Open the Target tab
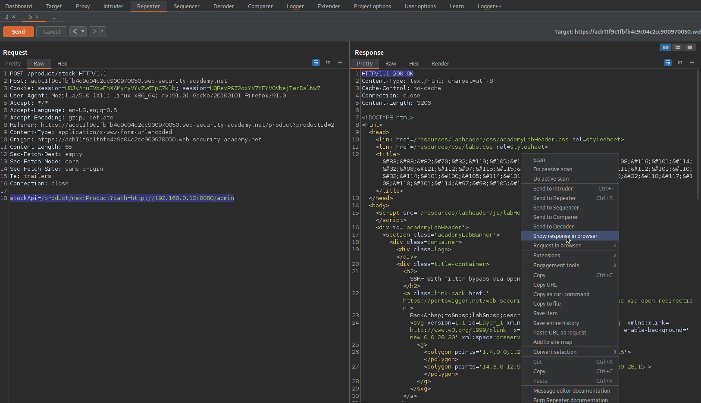The width and height of the screenshot is (701, 403). [54, 6]
